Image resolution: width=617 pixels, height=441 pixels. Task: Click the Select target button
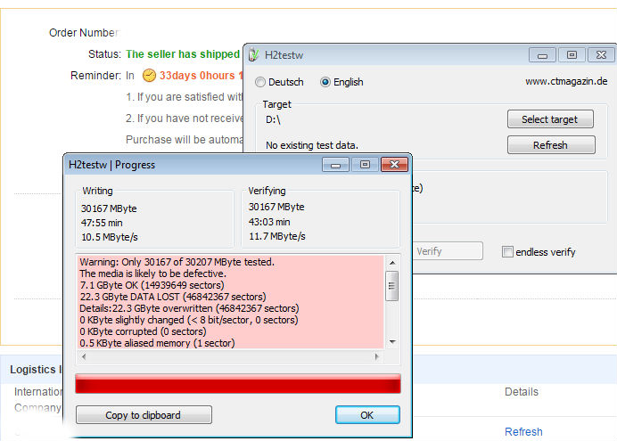pyautogui.click(x=550, y=119)
